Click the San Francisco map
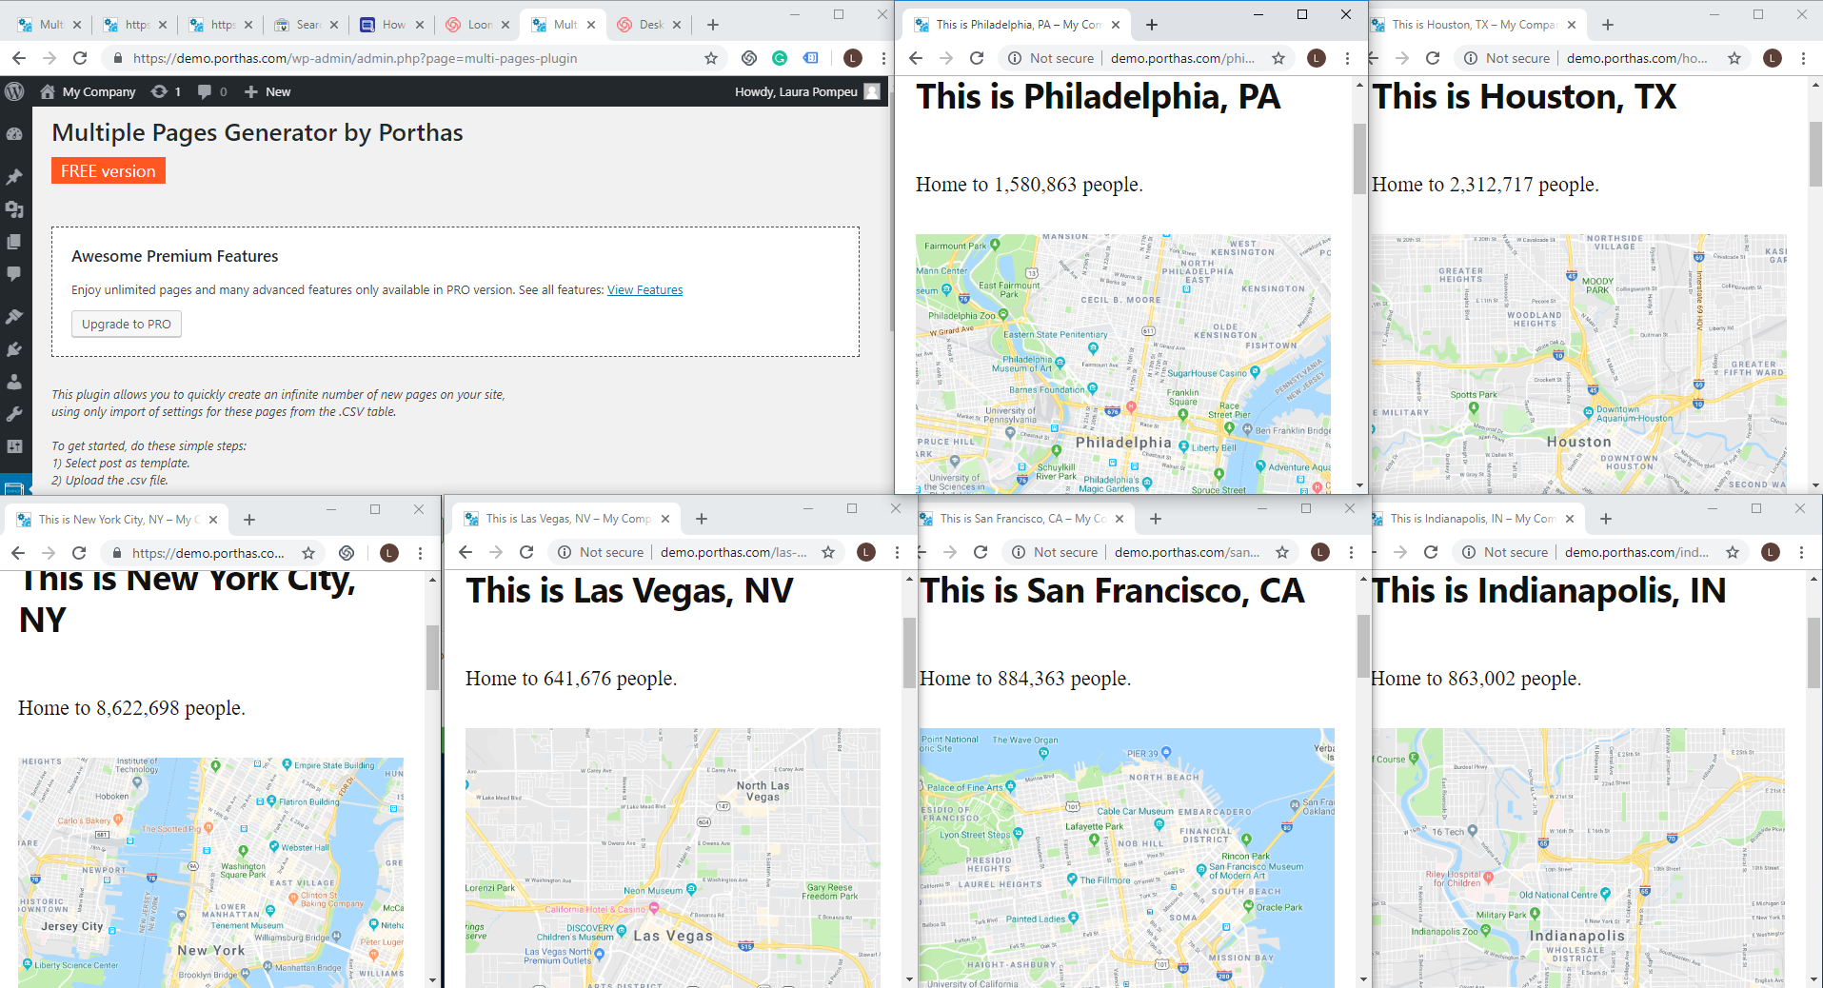The width and height of the screenshot is (1823, 988). point(1126,857)
